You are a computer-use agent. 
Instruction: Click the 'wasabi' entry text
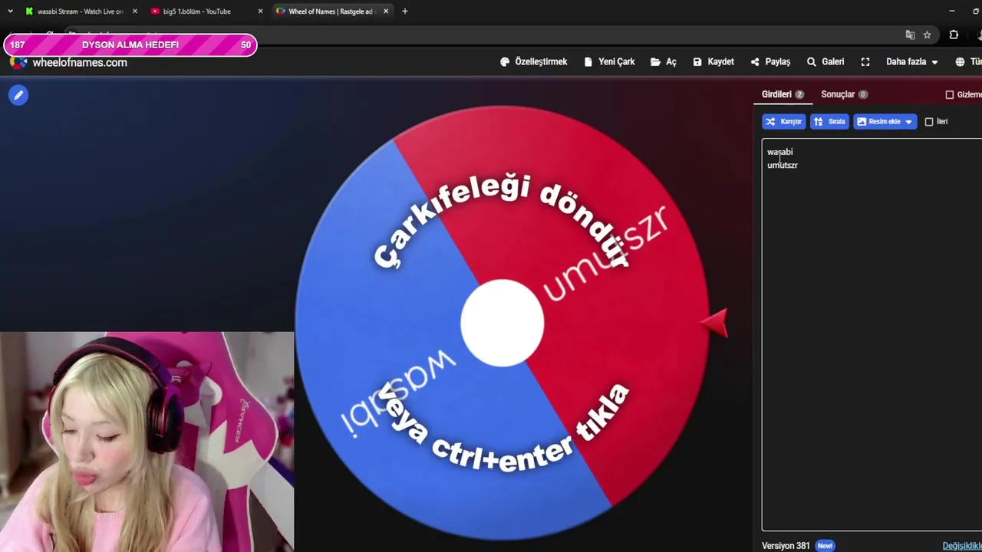(x=779, y=152)
